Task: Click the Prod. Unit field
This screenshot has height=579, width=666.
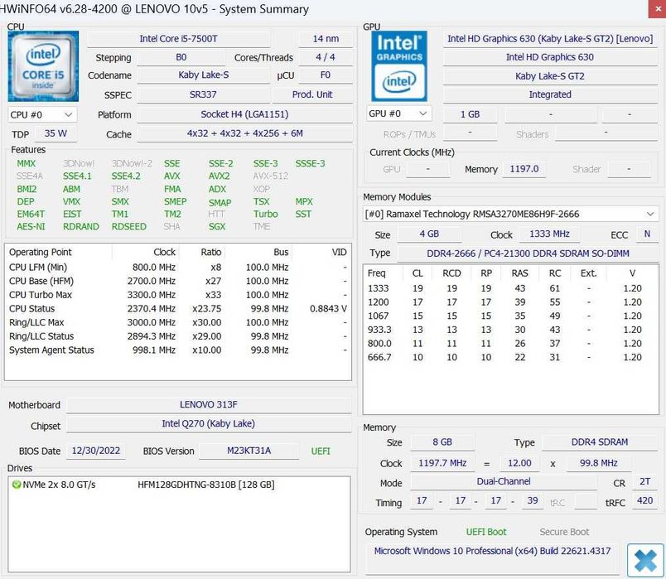Action: [312, 94]
